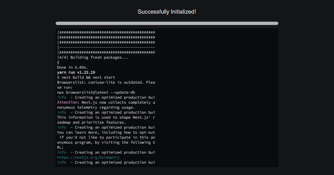The image size is (334, 175).
Task: Open the nextjs.org/telemetry link
Action: click(x=88, y=157)
